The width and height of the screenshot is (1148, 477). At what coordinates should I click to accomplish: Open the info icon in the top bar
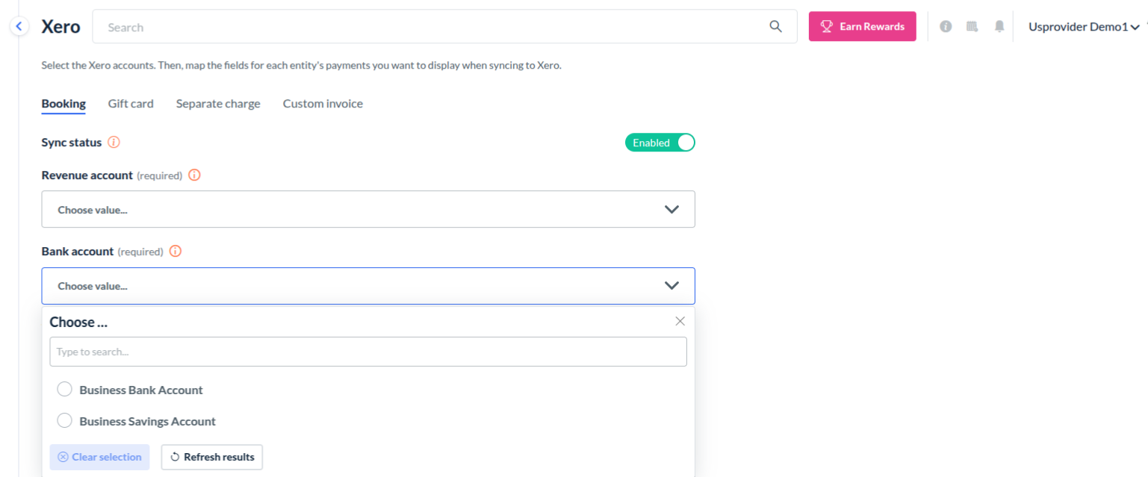click(x=946, y=27)
